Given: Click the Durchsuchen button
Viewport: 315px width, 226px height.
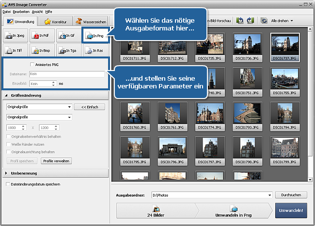Looking at the screenshot, I should [291, 195].
